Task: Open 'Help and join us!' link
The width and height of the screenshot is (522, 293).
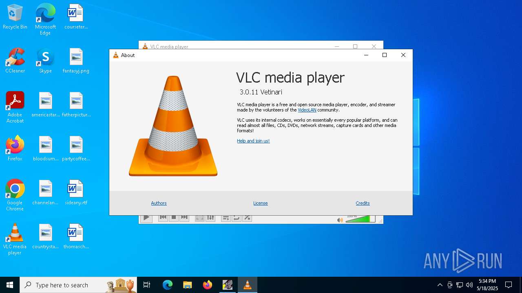Action: (x=253, y=141)
